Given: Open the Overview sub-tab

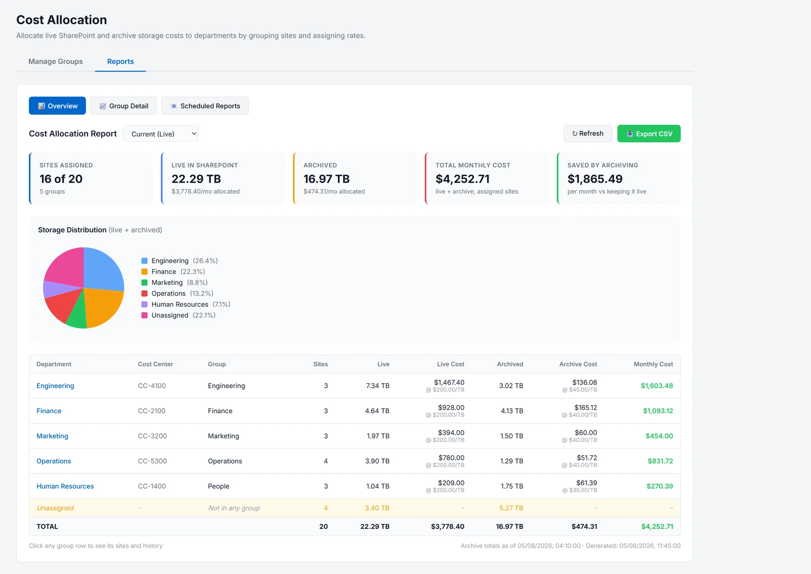Looking at the screenshot, I should point(57,106).
